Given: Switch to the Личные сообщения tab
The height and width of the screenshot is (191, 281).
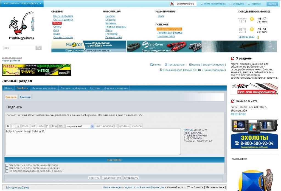Looking at the screenshot, I should (73, 88).
